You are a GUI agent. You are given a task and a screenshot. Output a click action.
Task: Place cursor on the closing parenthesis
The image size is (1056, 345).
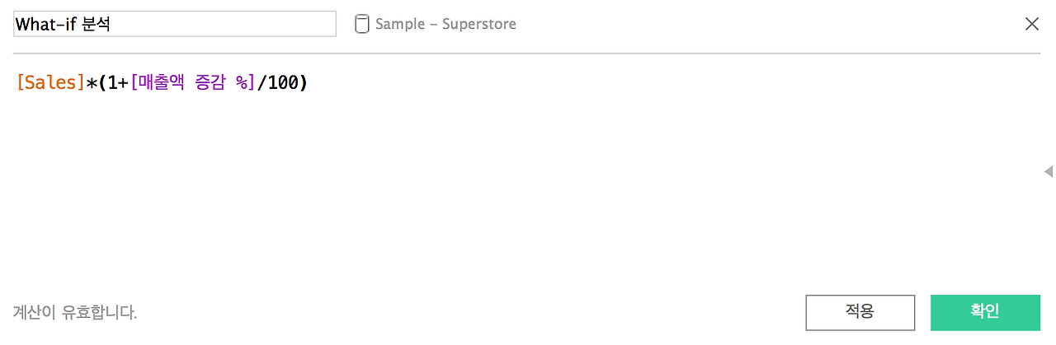tap(303, 83)
